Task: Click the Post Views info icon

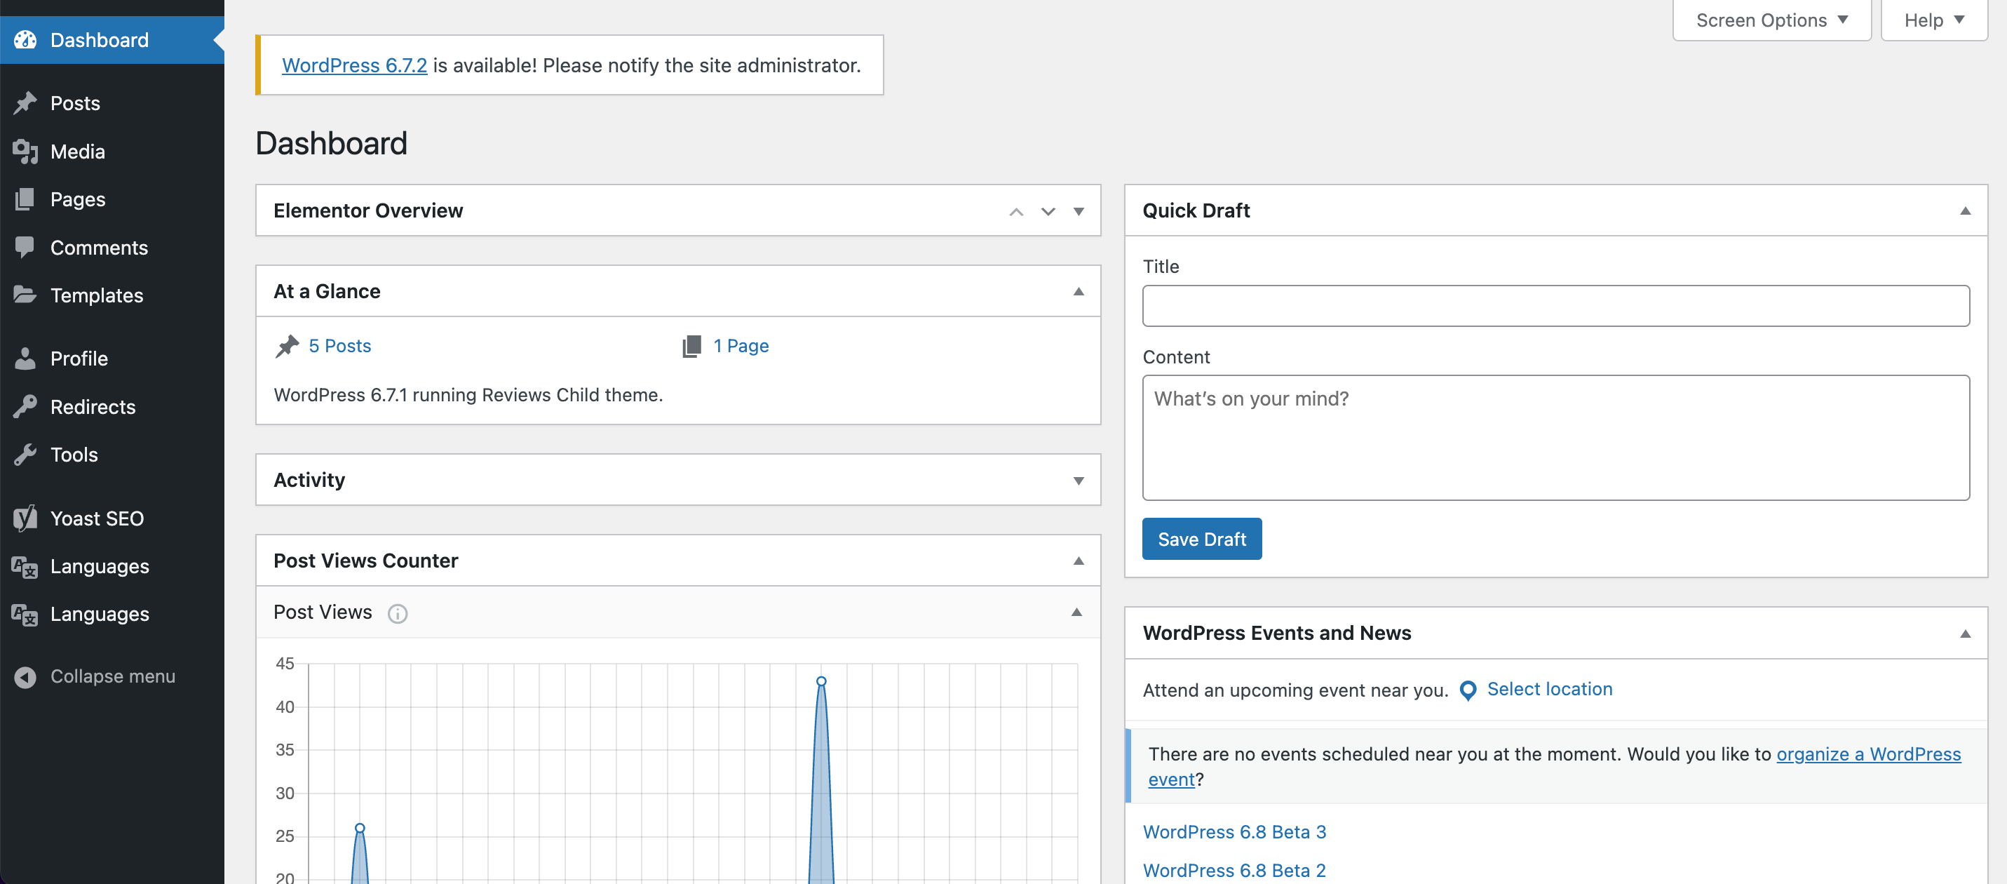Action: pos(398,613)
